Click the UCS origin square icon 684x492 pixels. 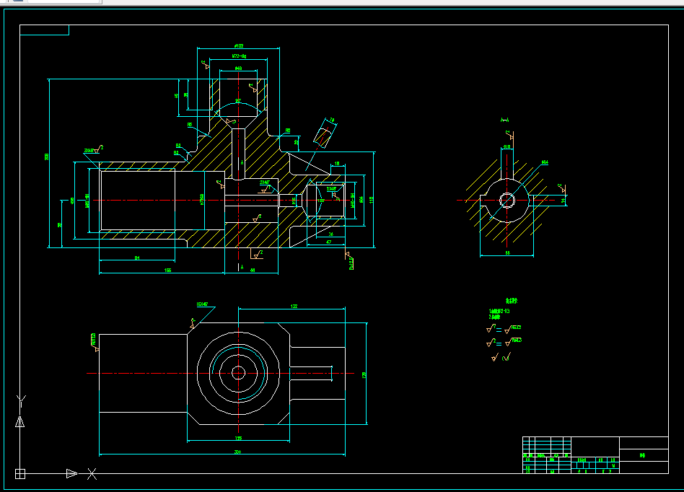coord(20,474)
